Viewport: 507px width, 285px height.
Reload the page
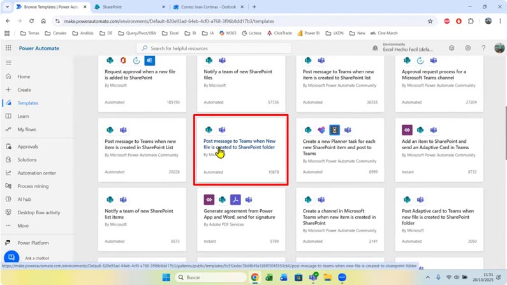point(31,21)
